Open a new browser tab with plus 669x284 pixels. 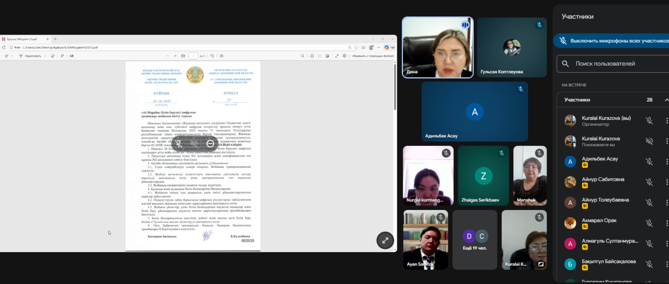click(x=55, y=39)
